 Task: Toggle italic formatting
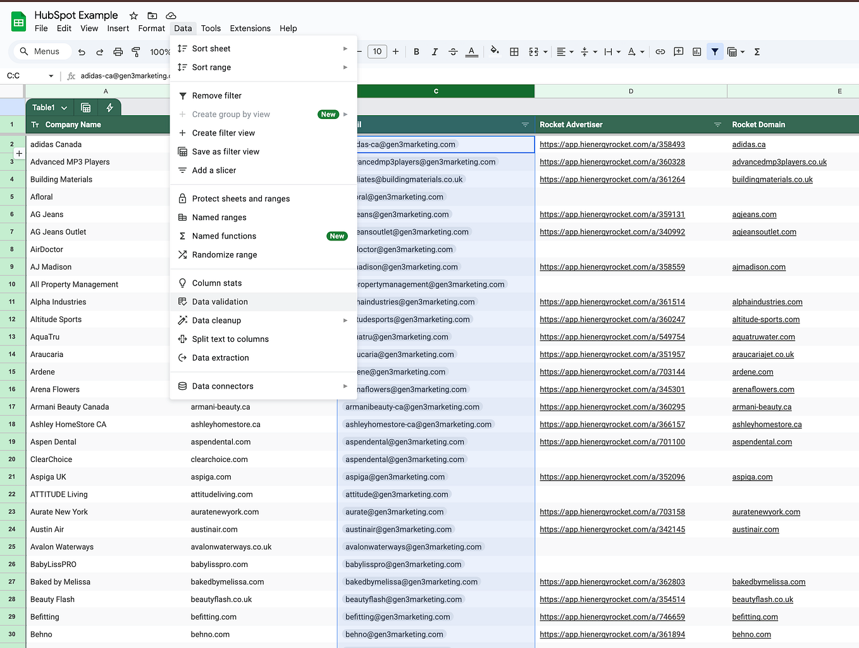(435, 51)
